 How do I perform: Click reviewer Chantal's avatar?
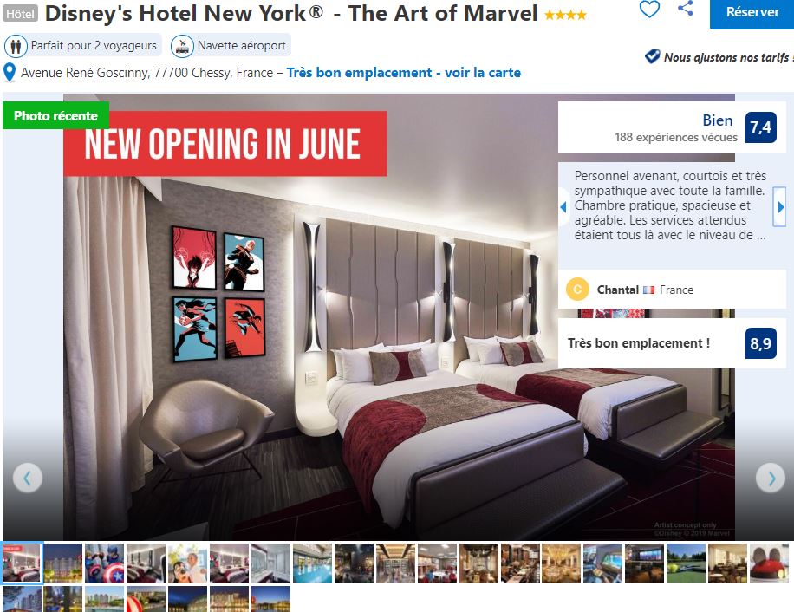coord(577,290)
